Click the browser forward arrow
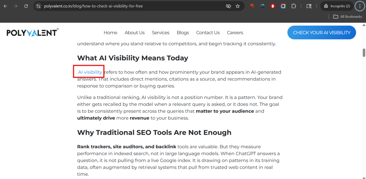This screenshot has height=179, width=366. (16, 6)
